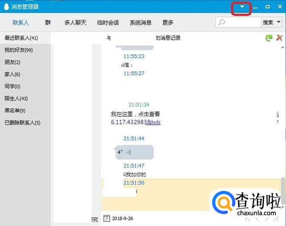Viewport: 286px width, 226px height.
Task: Open the 更多 tab menu
Action: 168,22
